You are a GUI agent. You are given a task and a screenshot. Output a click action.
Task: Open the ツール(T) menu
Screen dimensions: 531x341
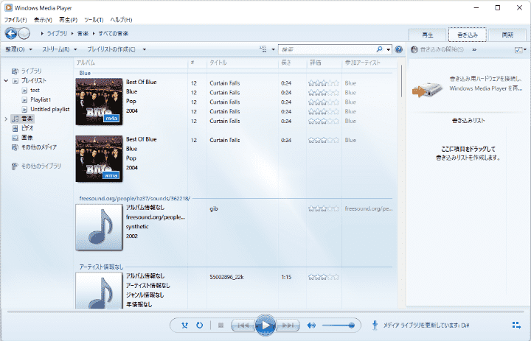pyautogui.click(x=94, y=20)
